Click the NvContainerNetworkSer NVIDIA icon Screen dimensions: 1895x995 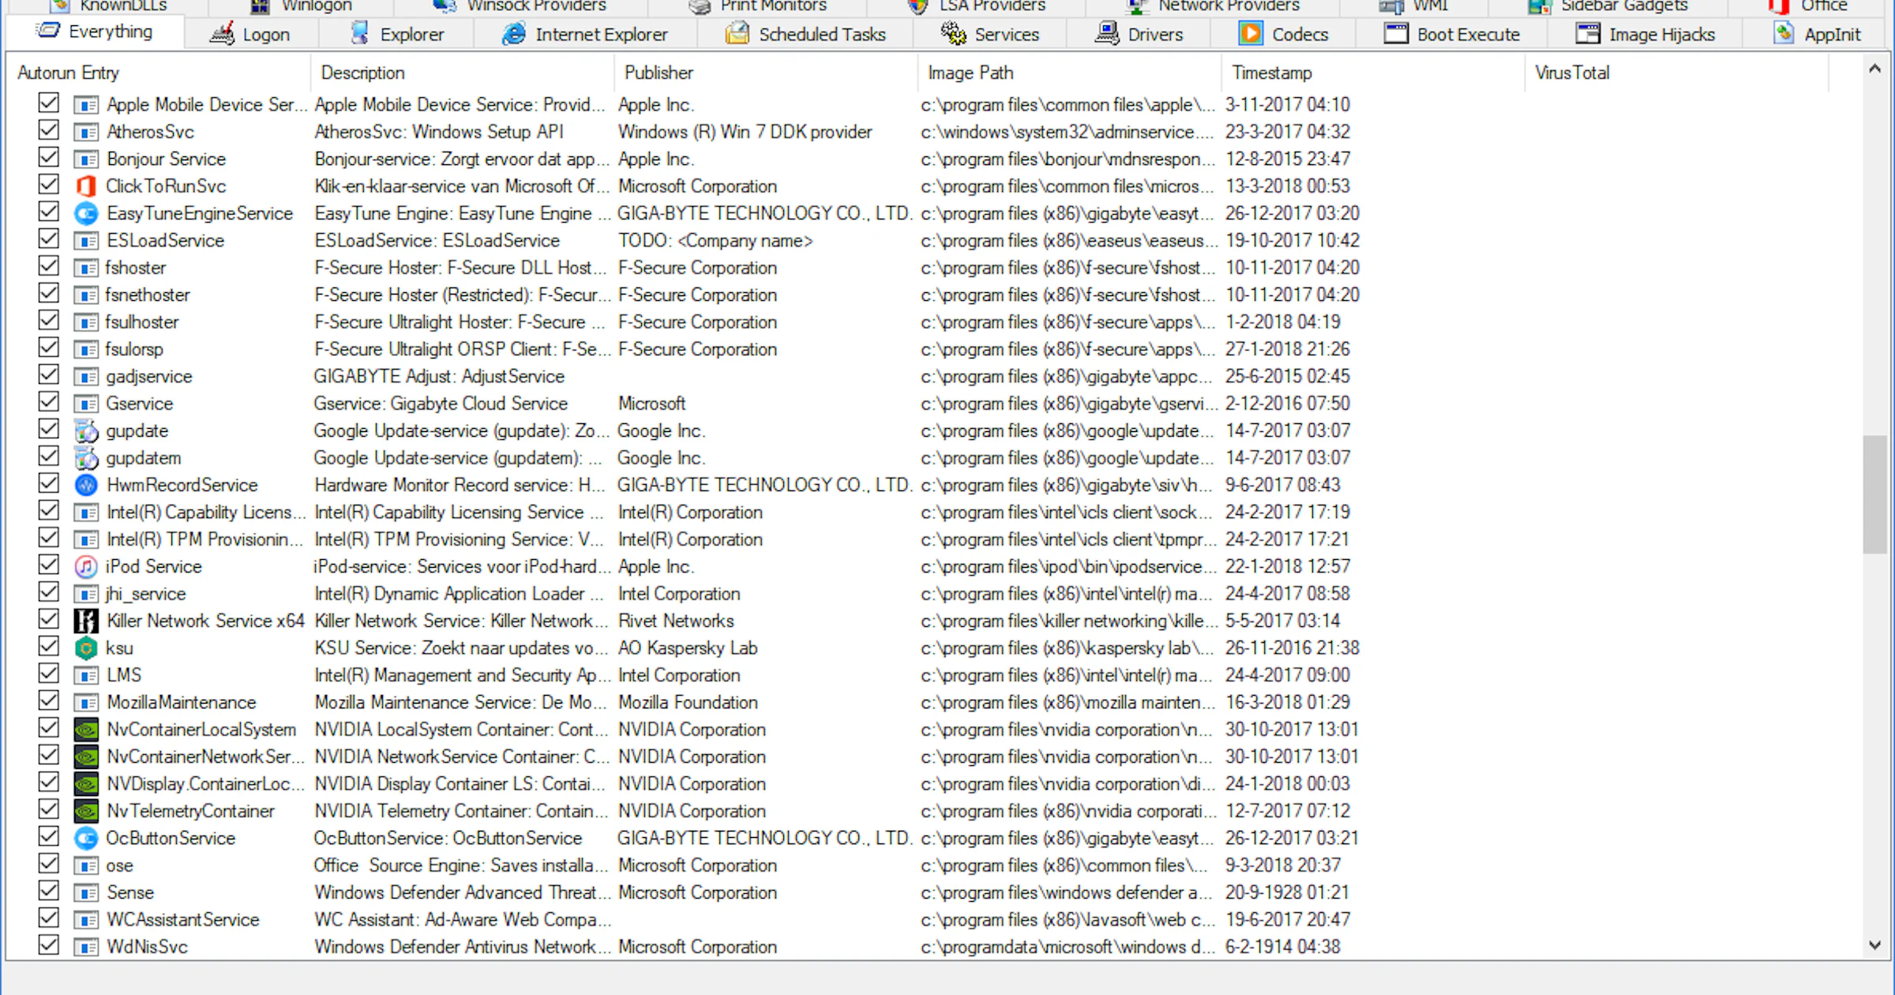86,757
